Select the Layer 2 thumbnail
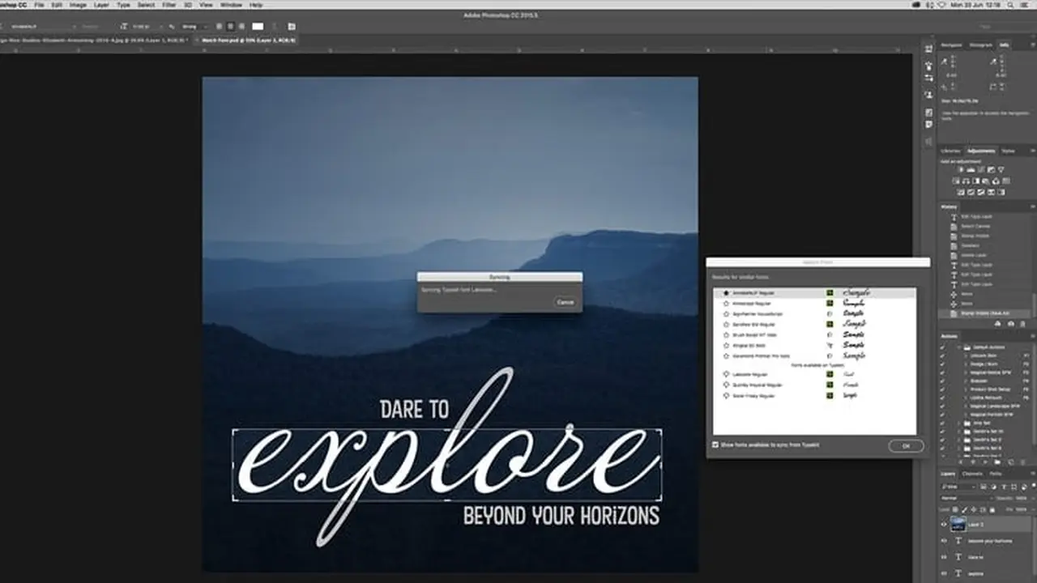Screen dimensions: 1037x583 958,524
